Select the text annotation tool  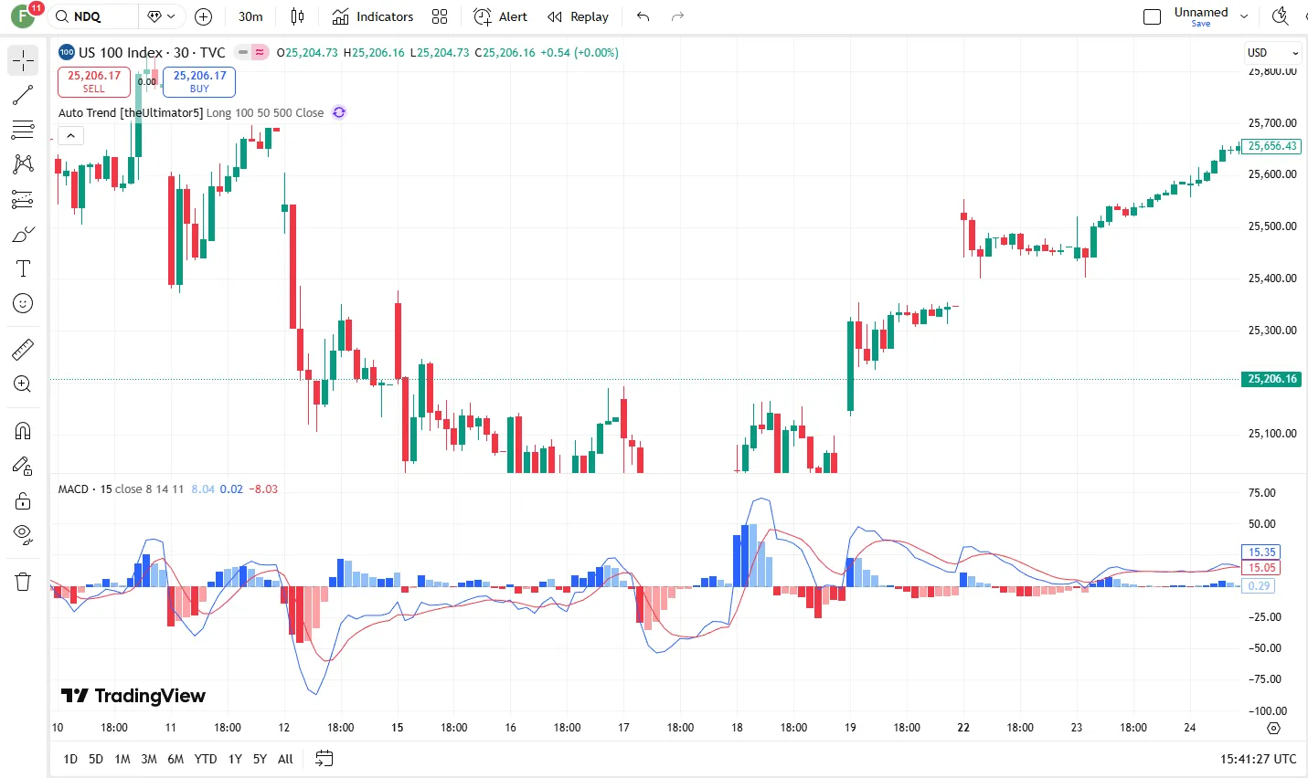[23, 268]
